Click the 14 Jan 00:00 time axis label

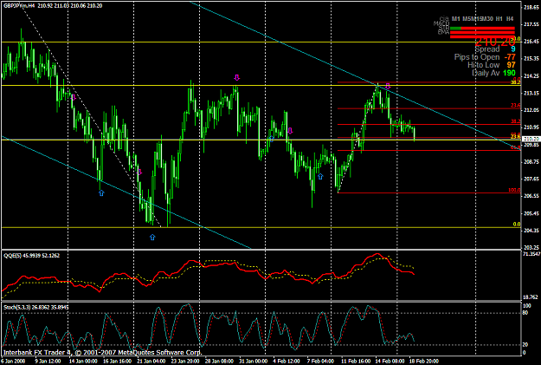click(x=83, y=362)
